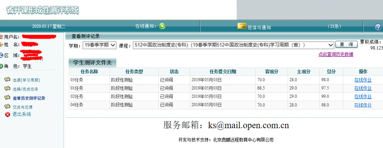This screenshot has width=383, height=148.
Task: Click 在线通知 label in top bar
Action: point(146,27)
